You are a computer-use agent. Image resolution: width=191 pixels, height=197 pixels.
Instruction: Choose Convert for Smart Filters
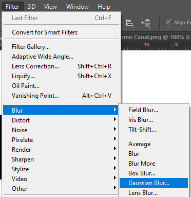tap(61, 32)
